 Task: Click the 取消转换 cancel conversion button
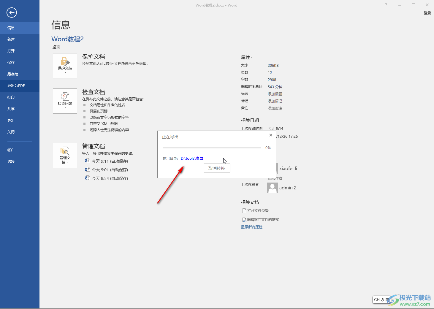click(217, 168)
